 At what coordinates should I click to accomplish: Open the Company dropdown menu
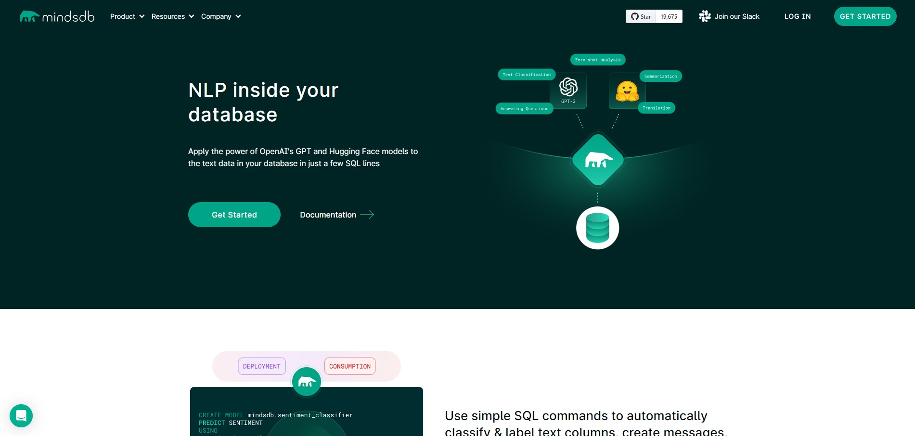pyautogui.click(x=221, y=16)
